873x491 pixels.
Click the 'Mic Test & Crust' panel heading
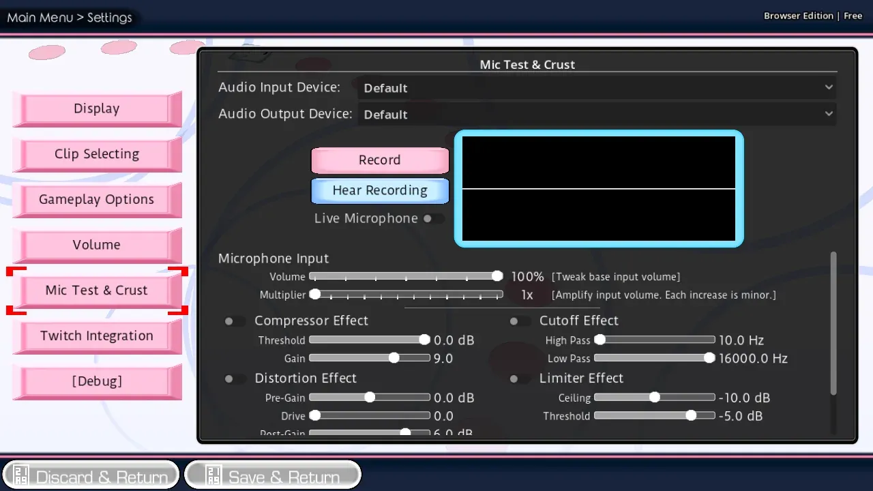pos(527,65)
